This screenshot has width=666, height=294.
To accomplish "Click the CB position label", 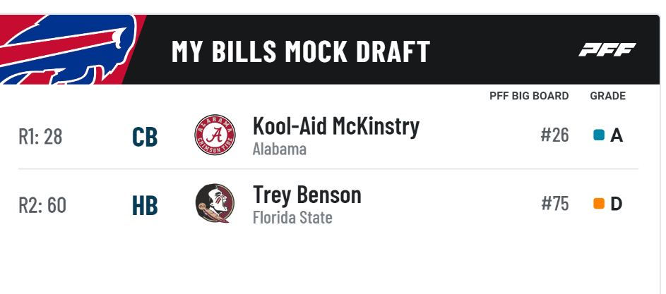I will click(145, 137).
